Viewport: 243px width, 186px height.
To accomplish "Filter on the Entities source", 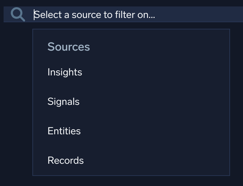I will (x=64, y=131).
